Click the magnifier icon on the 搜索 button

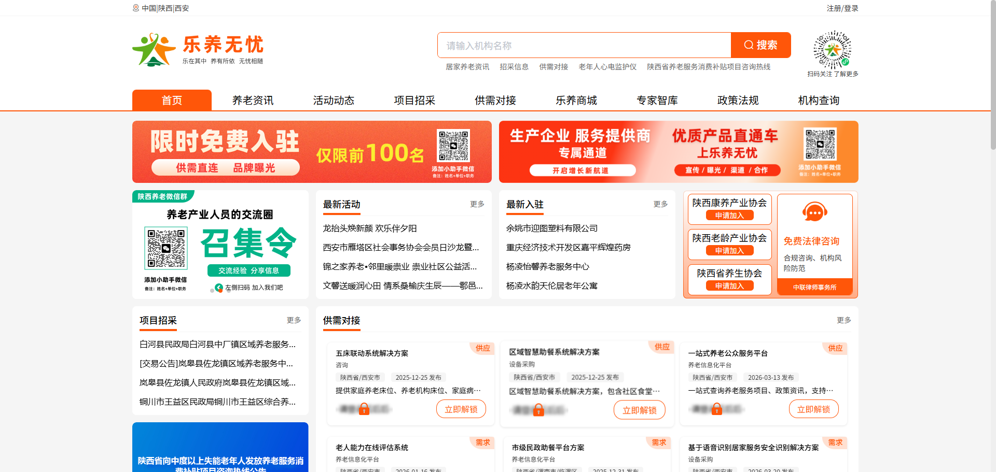click(749, 45)
